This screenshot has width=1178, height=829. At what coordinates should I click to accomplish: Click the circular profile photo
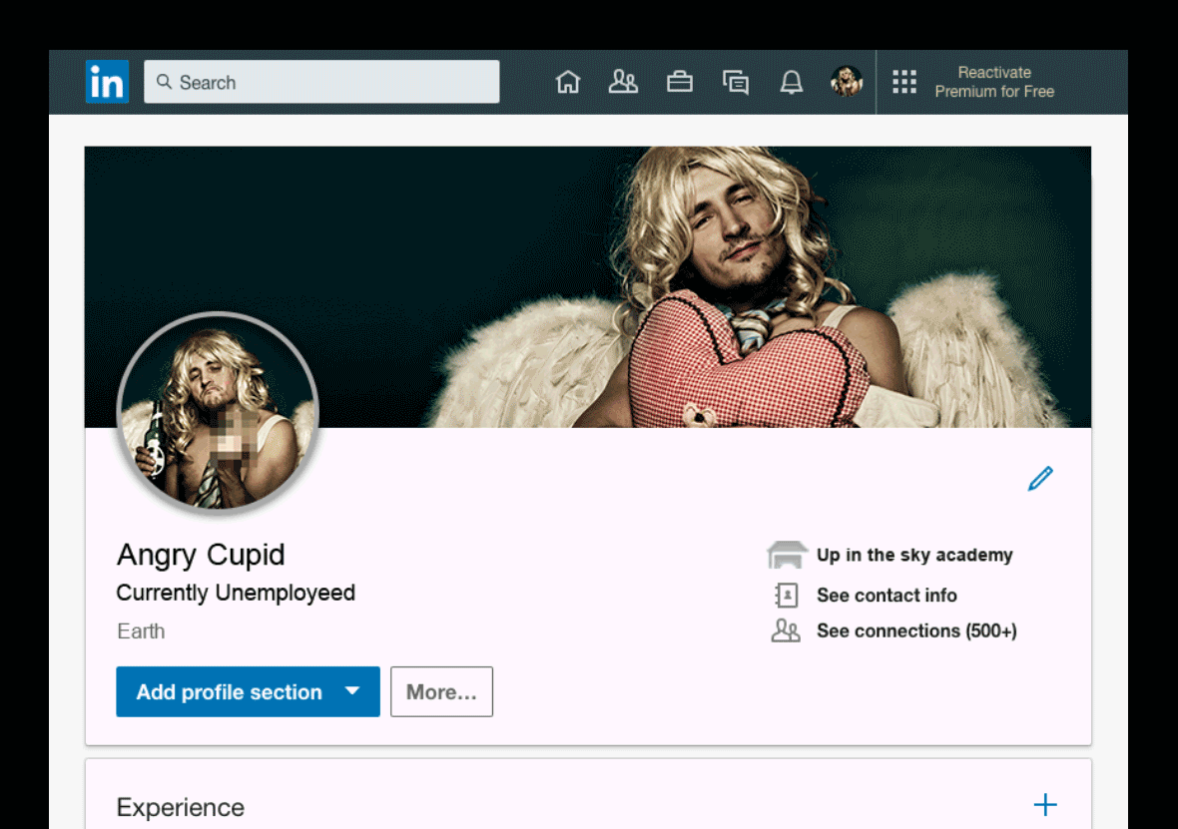tap(218, 414)
